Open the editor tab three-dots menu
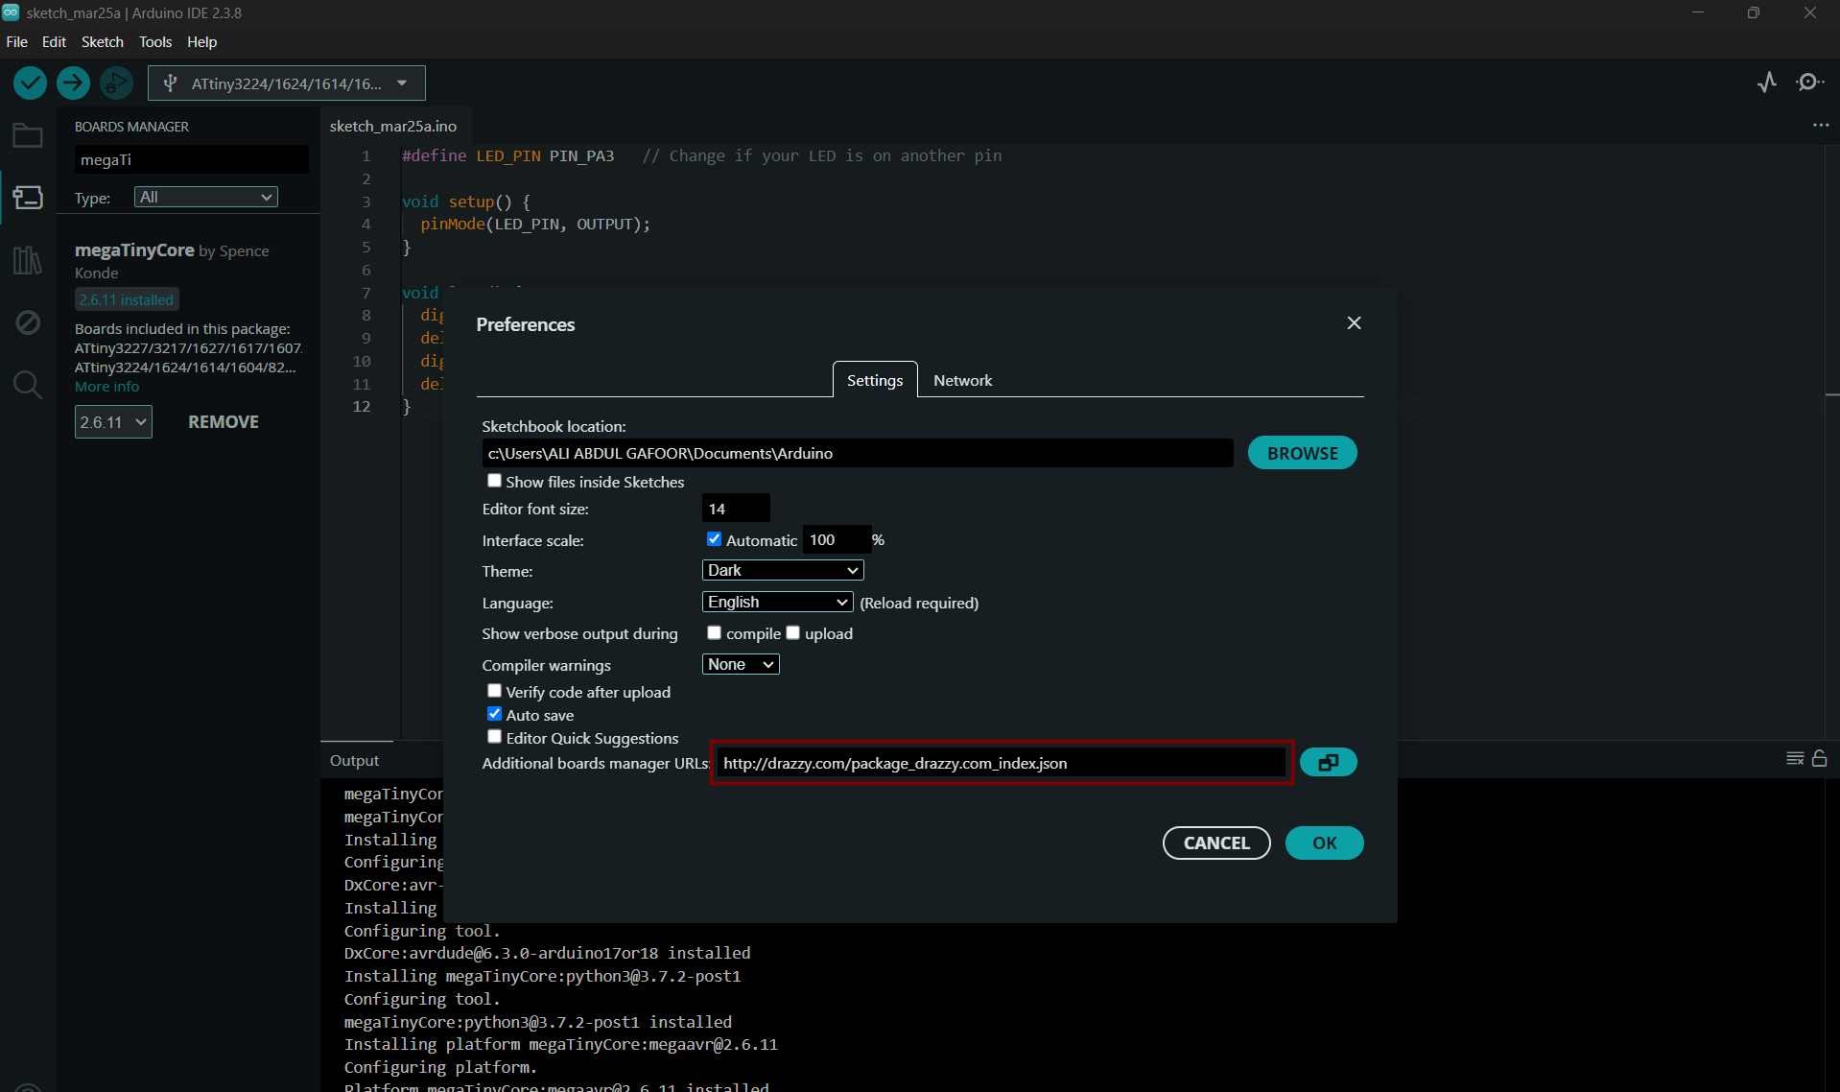This screenshot has height=1092, width=1840. (1821, 126)
